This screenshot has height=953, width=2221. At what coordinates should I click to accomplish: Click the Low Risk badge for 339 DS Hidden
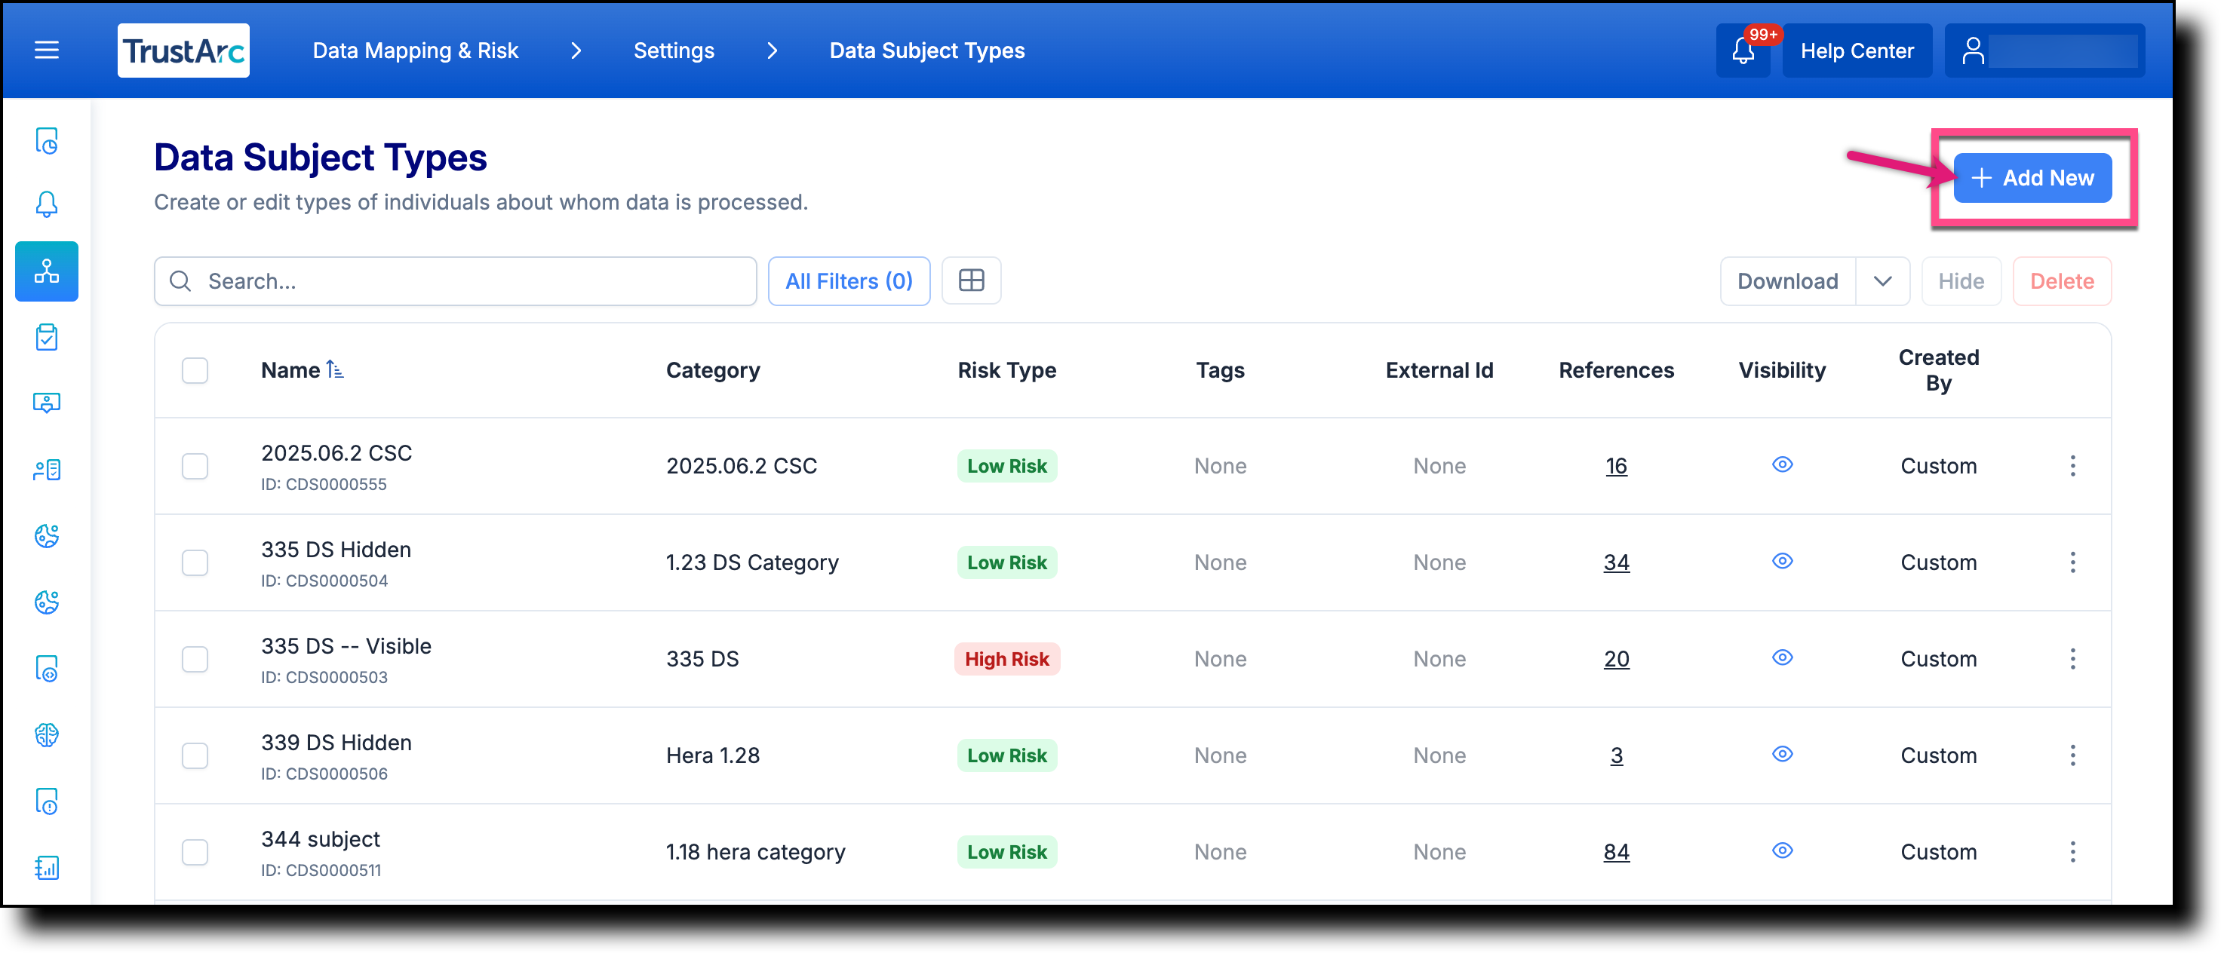coord(1006,755)
